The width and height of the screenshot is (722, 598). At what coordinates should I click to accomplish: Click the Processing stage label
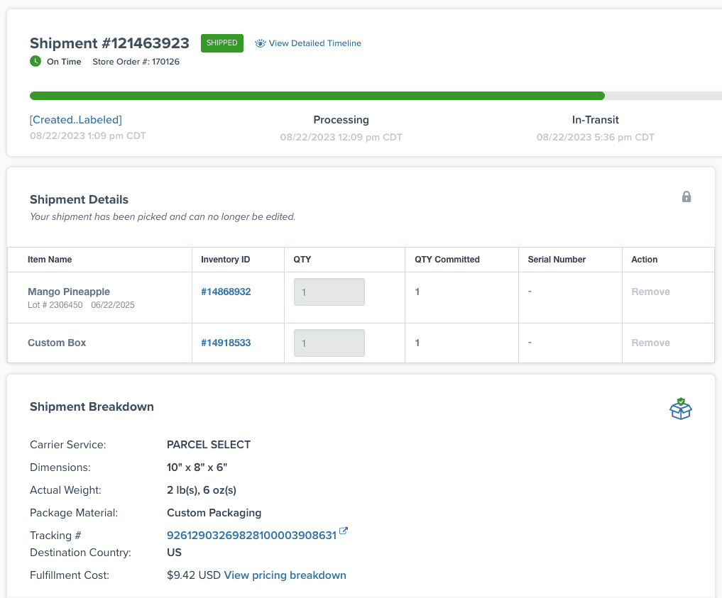click(341, 120)
